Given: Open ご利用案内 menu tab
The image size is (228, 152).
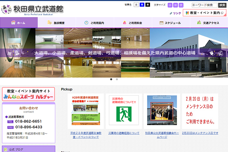Looking at the screenshot, I should click(x=95, y=22).
